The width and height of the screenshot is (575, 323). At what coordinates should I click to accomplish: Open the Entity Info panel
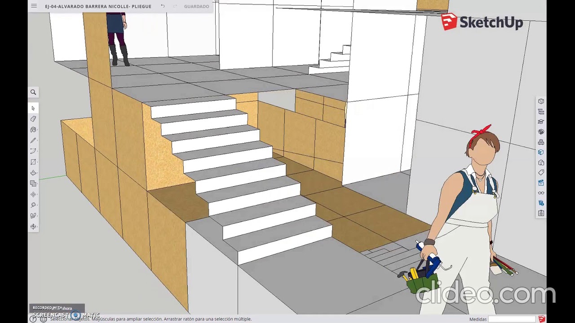[541, 101]
